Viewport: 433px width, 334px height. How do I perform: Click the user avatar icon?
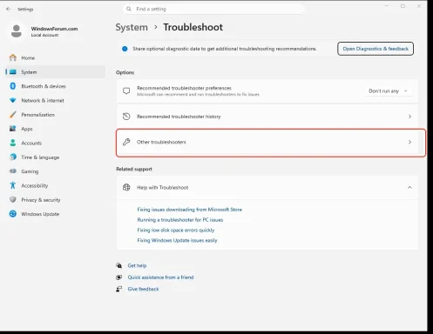[17, 31]
